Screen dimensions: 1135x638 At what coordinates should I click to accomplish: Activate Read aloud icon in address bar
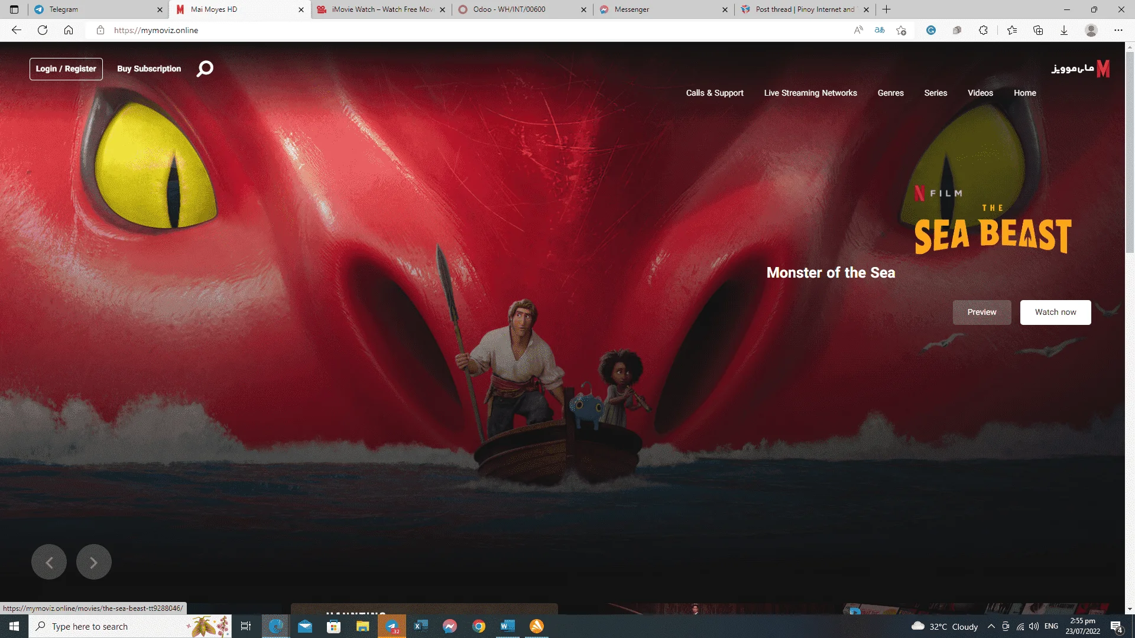[x=858, y=30]
